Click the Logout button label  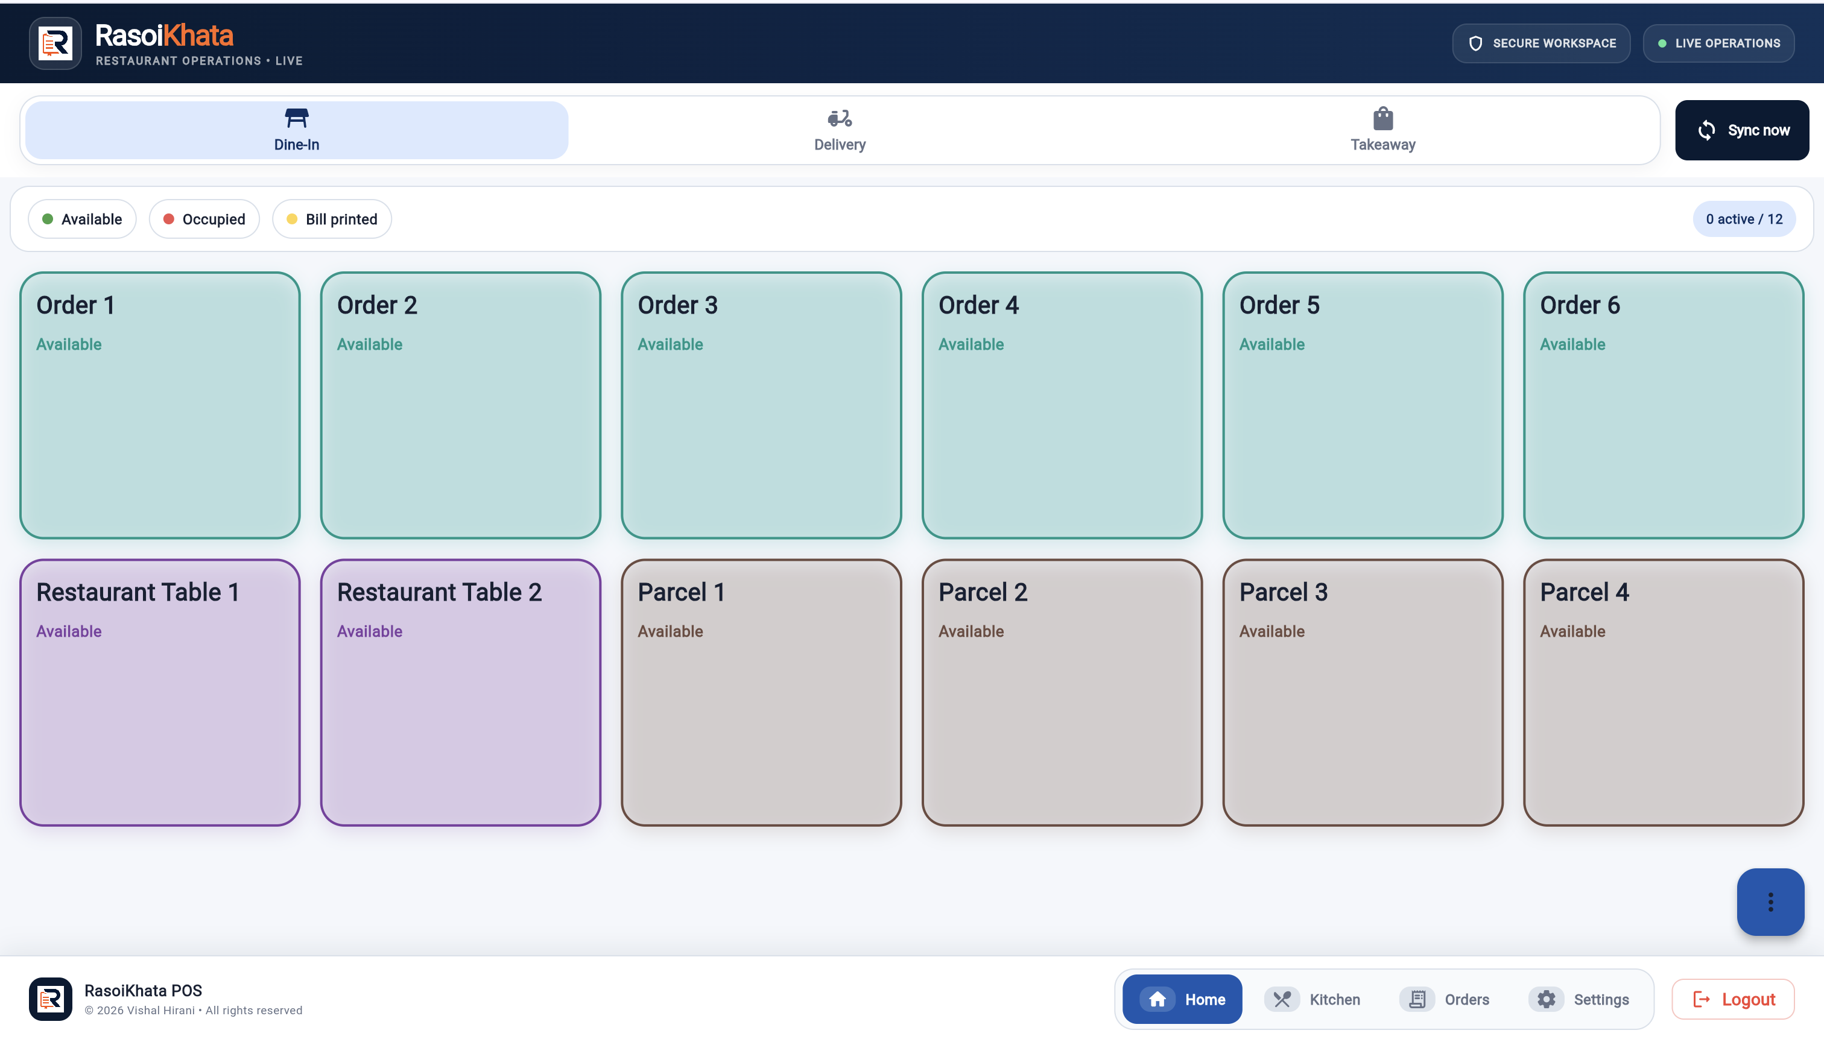click(x=1748, y=999)
